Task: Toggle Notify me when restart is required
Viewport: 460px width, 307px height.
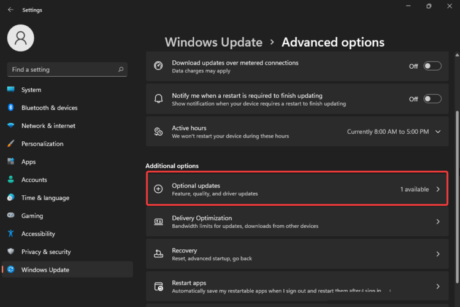Action: coord(432,99)
